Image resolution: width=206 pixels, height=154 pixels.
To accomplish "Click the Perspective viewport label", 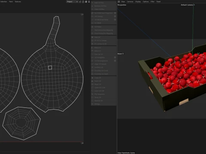I will coord(122,5).
